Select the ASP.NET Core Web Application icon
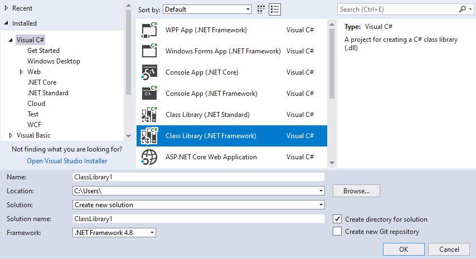 tap(149, 157)
